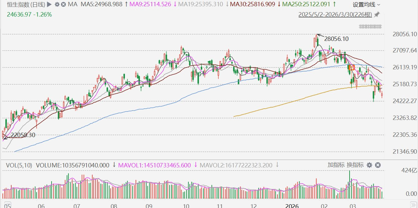Image resolution: width=418 pixels, height=208 pixels.
Task: Click the MA30 moving average value label
Action: pyautogui.click(x=253, y=4)
